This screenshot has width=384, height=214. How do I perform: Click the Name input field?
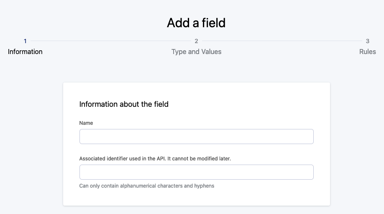pos(196,137)
